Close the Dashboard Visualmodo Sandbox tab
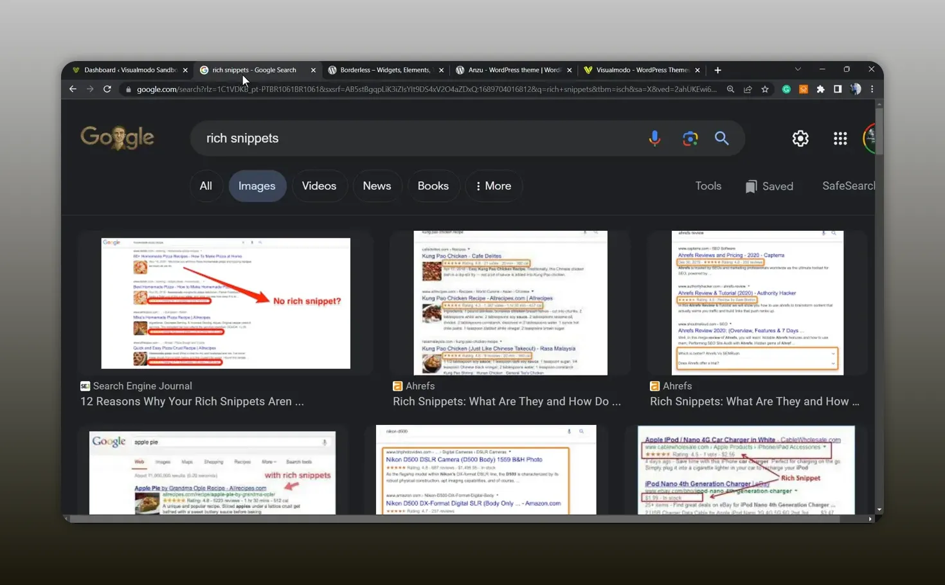The image size is (945, 585). pyautogui.click(x=185, y=70)
